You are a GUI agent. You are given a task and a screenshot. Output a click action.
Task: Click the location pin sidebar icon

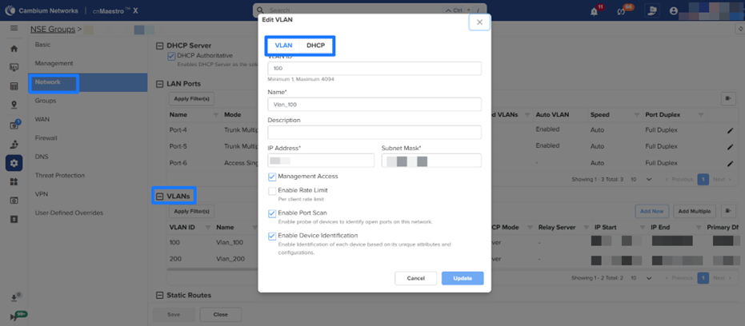pyautogui.click(x=14, y=105)
